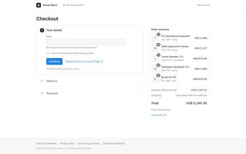
Task: Click the price 'US$ 1,137'
Action: (x=201, y=48)
